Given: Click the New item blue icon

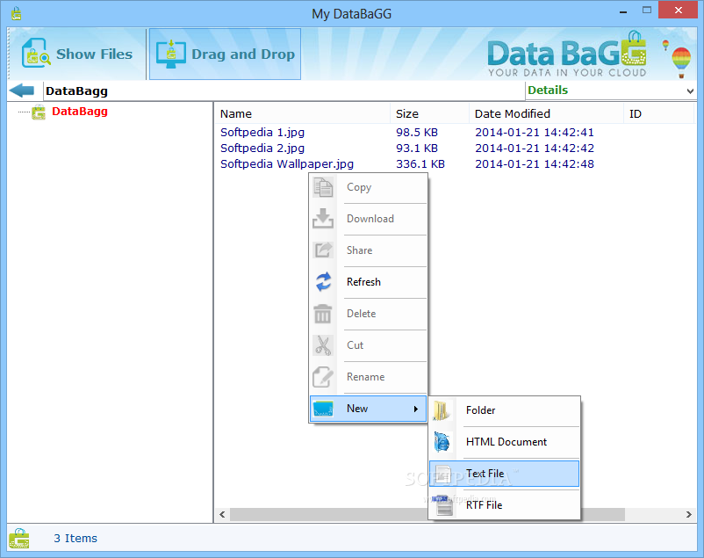Looking at the screenshot, I should point(323,409).
